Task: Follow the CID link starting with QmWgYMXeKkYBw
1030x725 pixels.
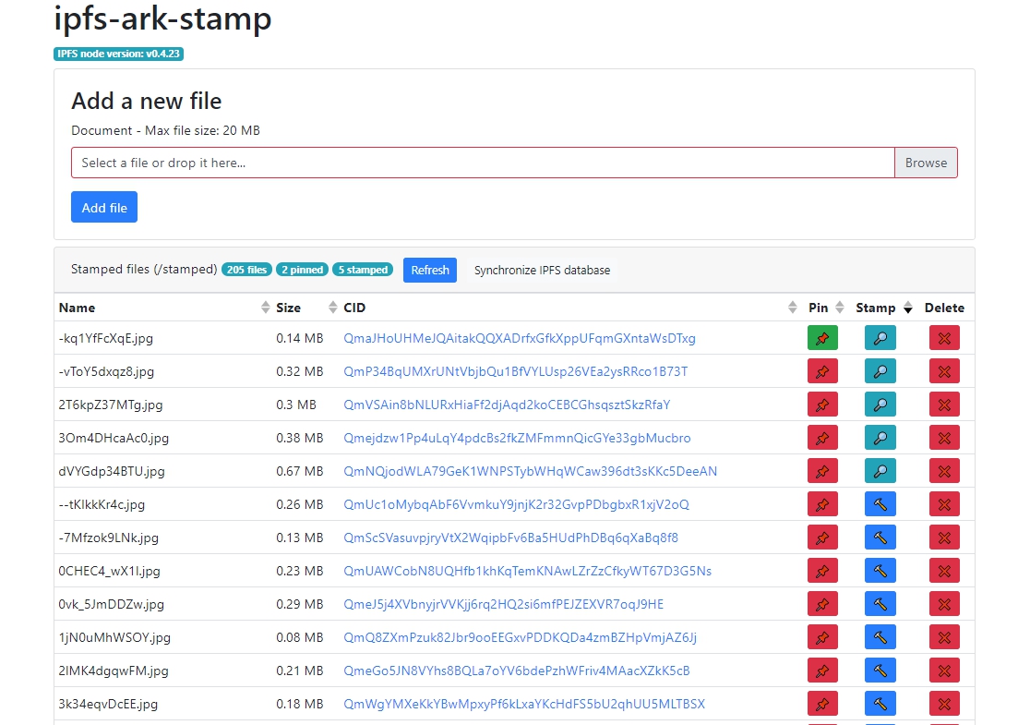Action: [x=524, y=704]
